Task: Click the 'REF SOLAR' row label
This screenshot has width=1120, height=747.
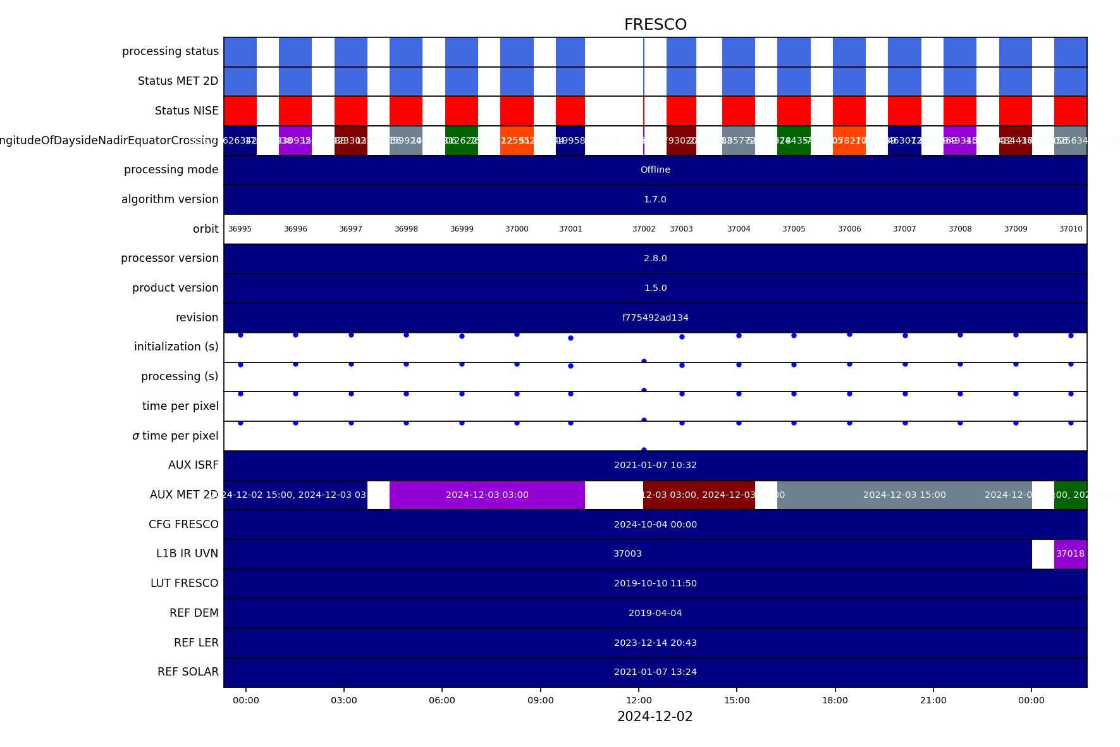Action: point(188,672)
